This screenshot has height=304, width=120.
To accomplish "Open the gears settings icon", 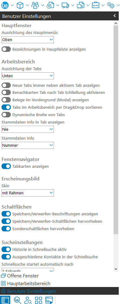I will 111,5.
